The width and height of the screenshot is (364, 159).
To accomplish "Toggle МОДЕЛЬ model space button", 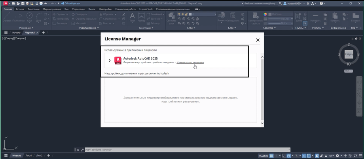I will click(x=263, y=156).
